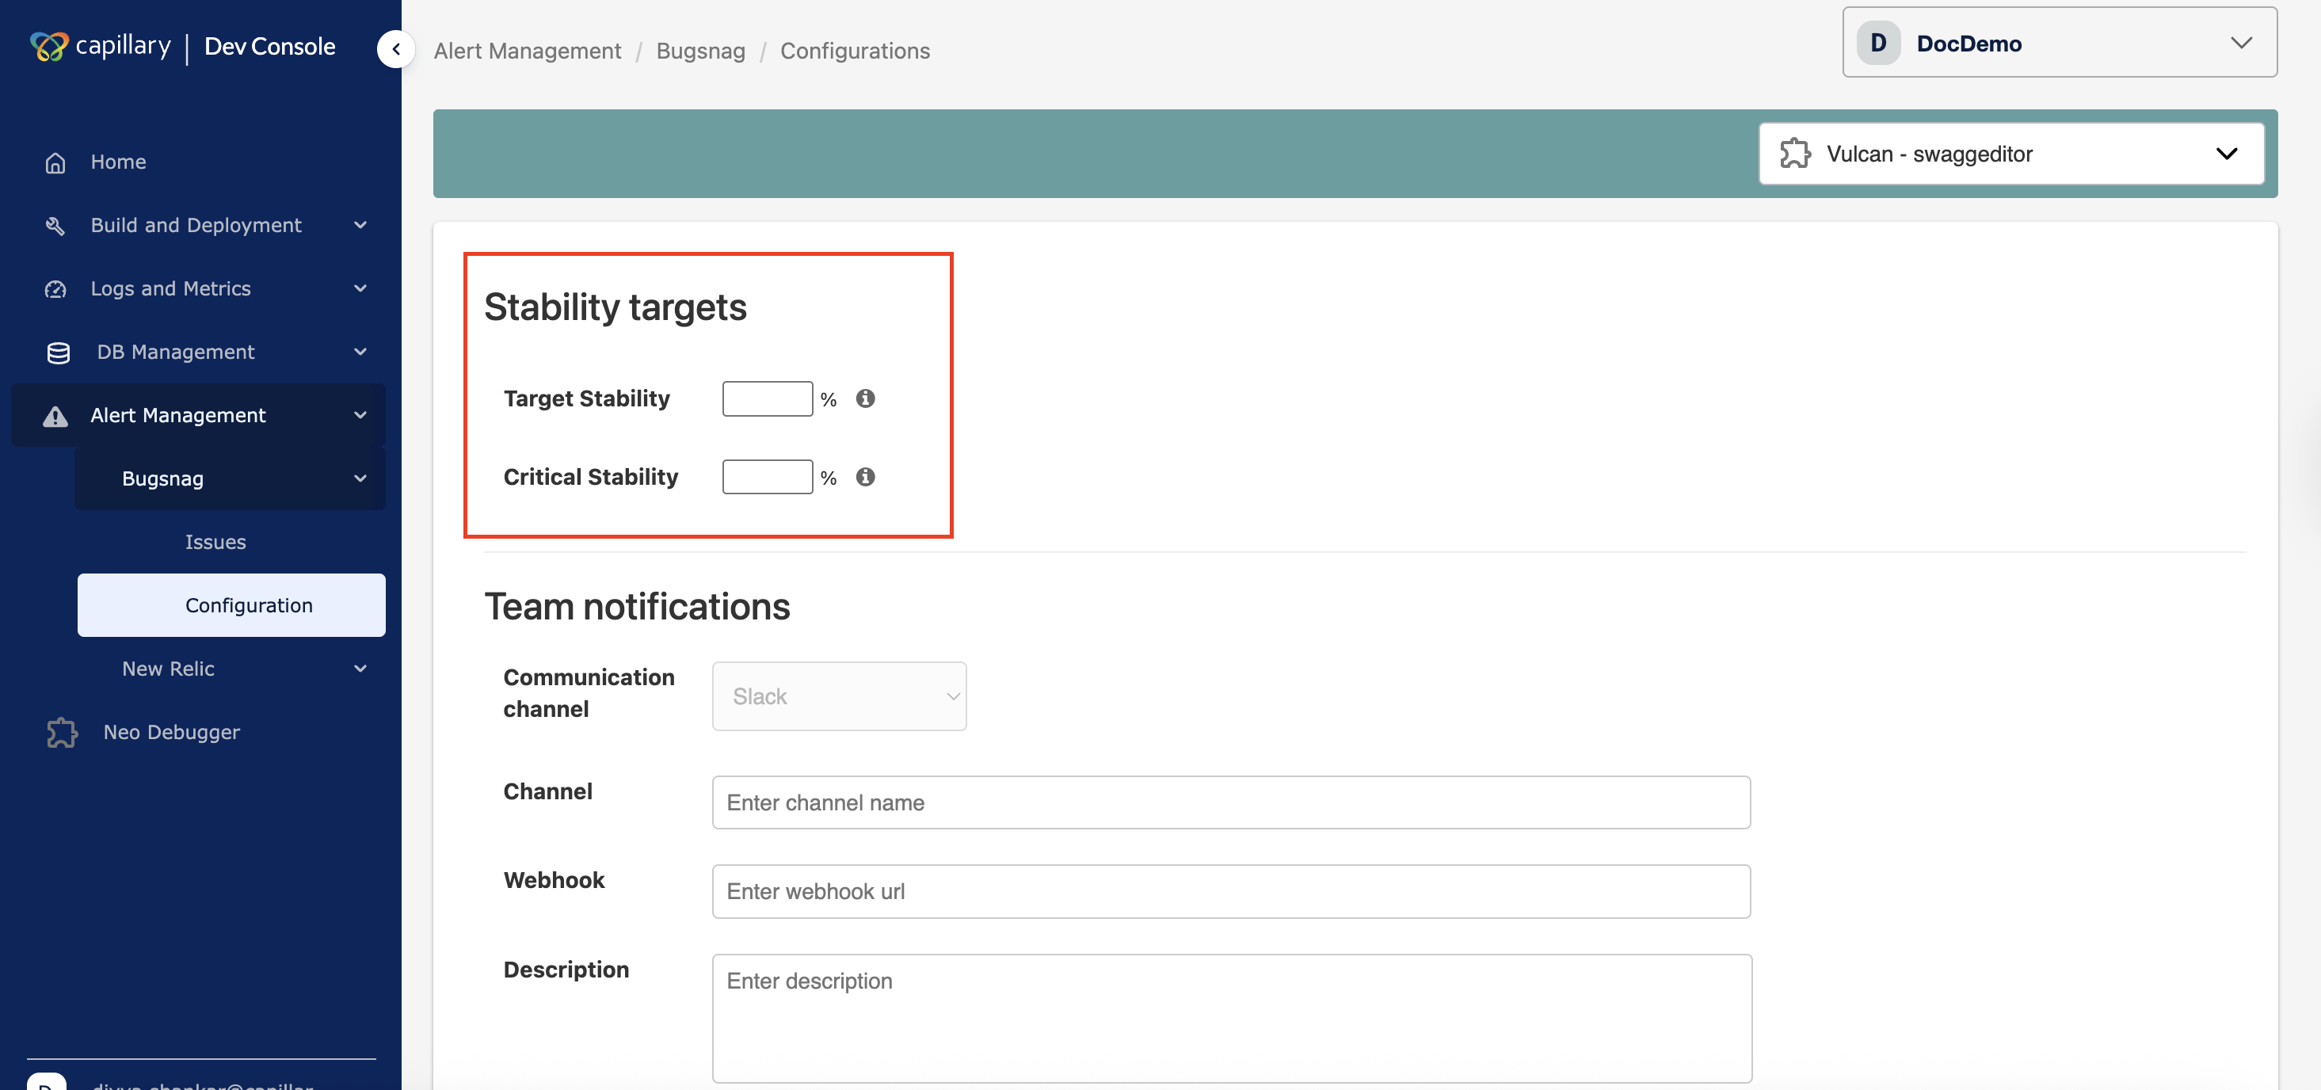Go to Alert Management breadcrumb link
This screenshot has width=2321, height=1090.
527,51
